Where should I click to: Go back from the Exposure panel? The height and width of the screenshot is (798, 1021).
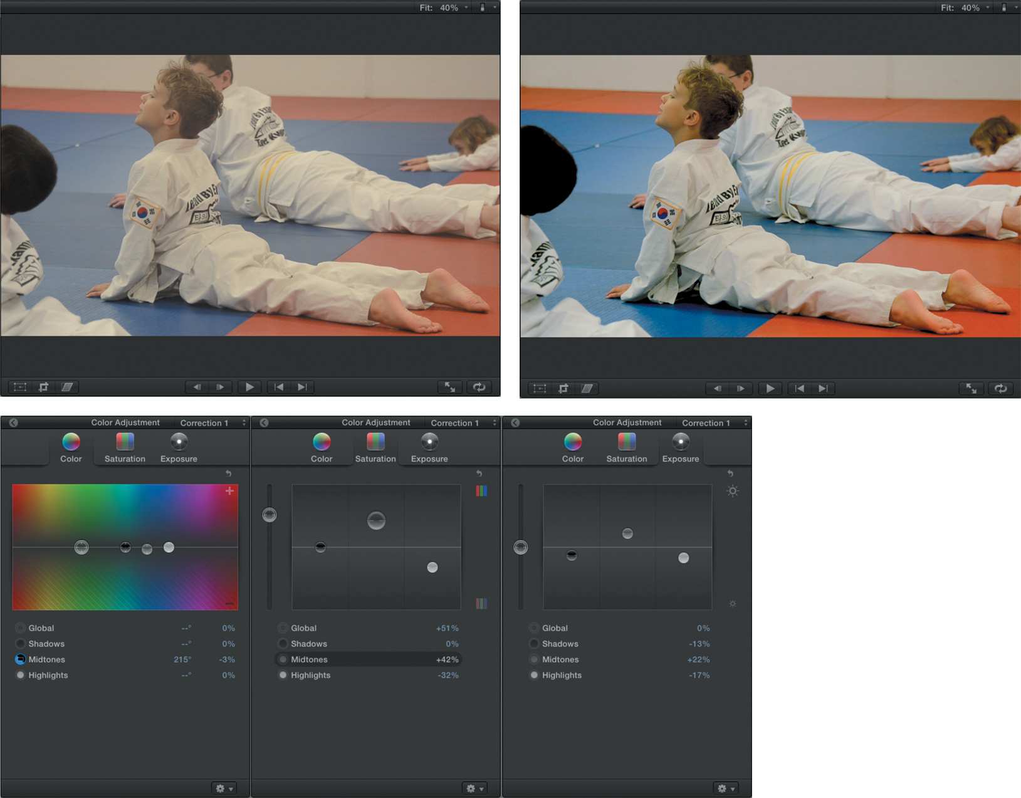[515, 423]
